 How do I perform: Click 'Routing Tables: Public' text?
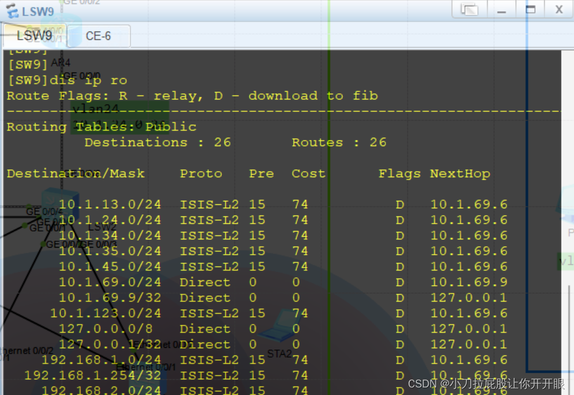coord(101,127)
